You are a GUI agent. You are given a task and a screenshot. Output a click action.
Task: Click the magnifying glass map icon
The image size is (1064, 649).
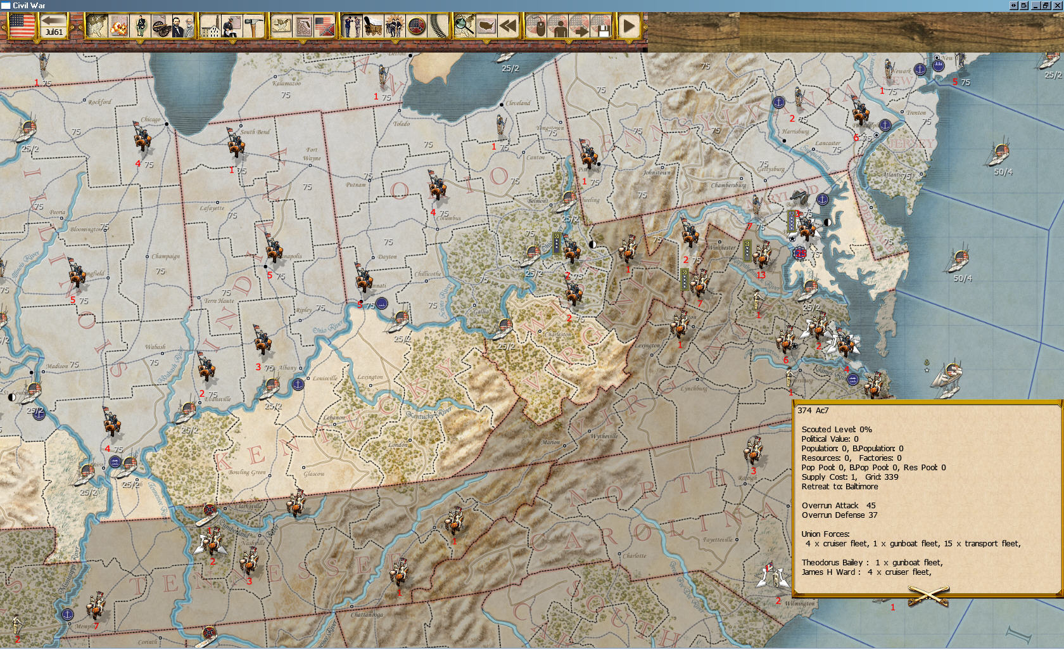click(464, 27)
